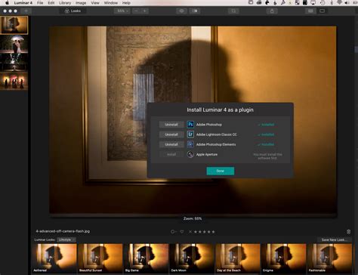This screenshot has height=275, width=358.
Task: Click the Wi-Fi icon in menu bar
Action: [x=339, y=3]
